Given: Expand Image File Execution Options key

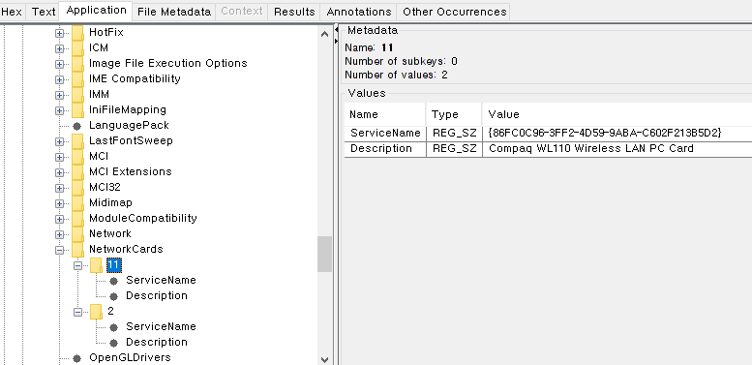Looking at the screenshot, I should 59,64.
